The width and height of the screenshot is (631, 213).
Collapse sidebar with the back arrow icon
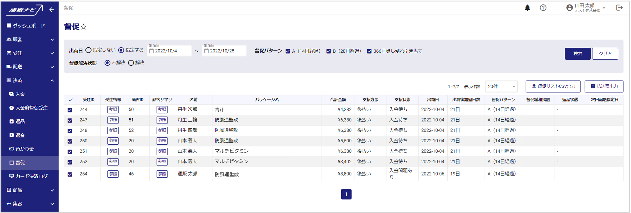(51, 10)
